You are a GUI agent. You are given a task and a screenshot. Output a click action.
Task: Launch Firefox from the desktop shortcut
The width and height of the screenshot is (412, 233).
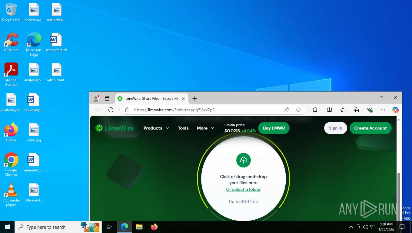(x=11, y=133)
